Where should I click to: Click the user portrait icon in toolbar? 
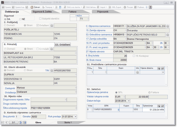pyautogui.click(x=150, y=7)
